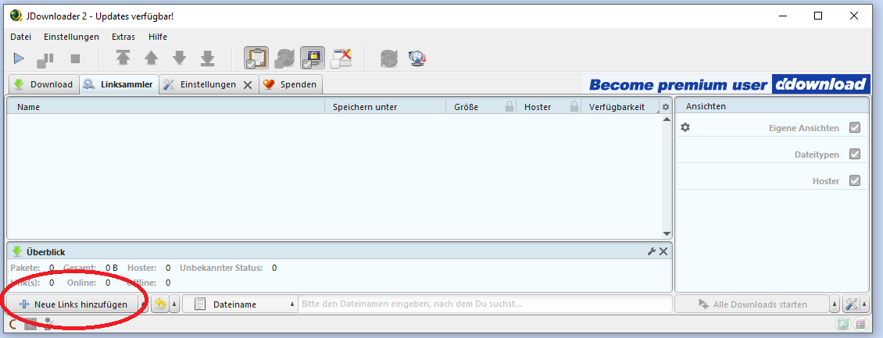Image resolution: width=883 pixels, height=338 pixels.
Task: Expand arrow beside the bottom tools icon
Action: pos(863,304)
